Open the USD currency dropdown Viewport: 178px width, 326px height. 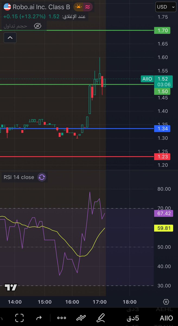pos(166,7)
